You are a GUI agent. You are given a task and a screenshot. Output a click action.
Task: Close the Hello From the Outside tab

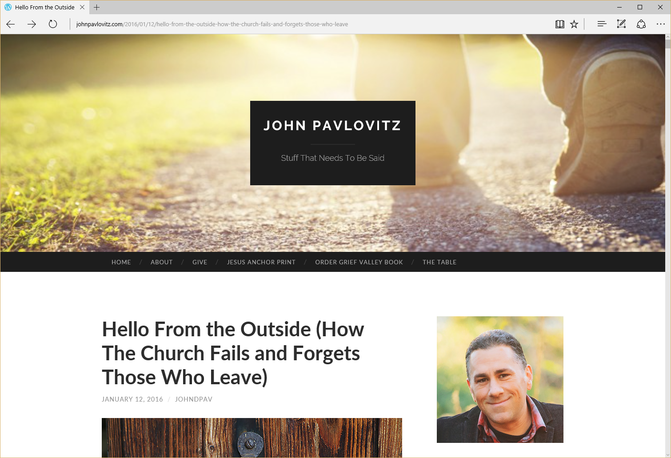(x=82, y=7)
